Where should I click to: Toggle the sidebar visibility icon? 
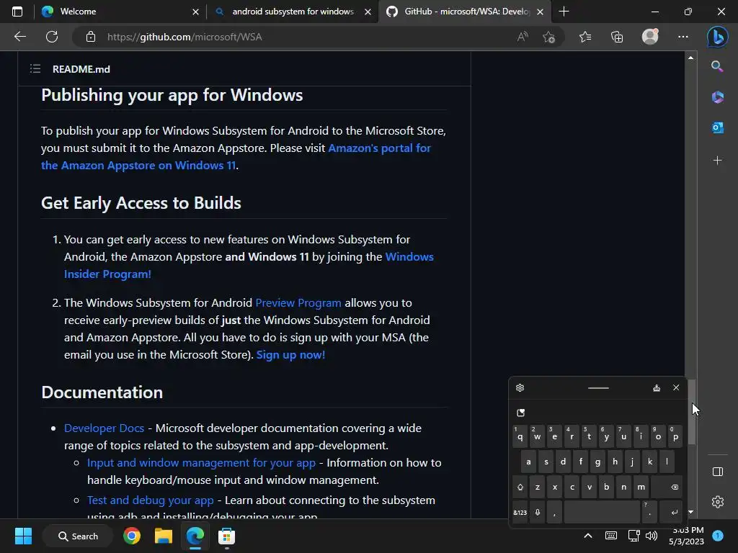point(717,472)
